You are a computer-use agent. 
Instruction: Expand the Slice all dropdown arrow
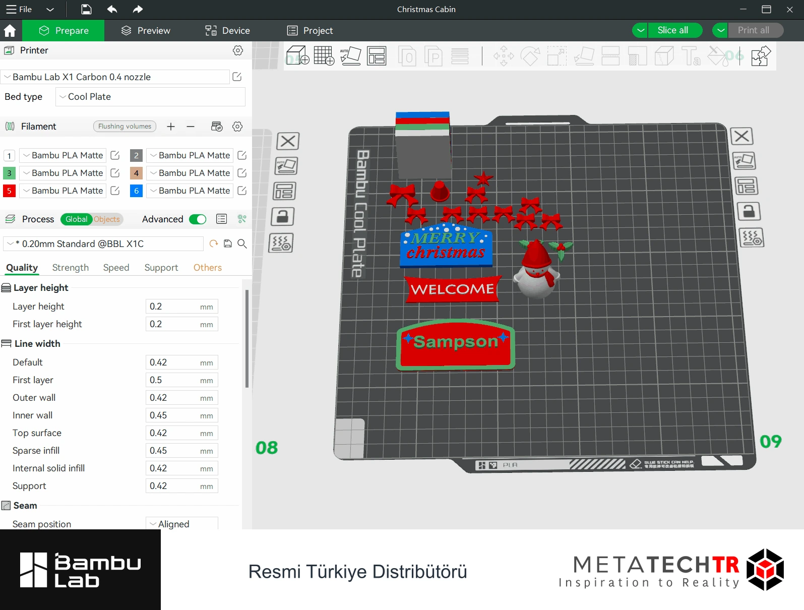(x=640, y=30)
